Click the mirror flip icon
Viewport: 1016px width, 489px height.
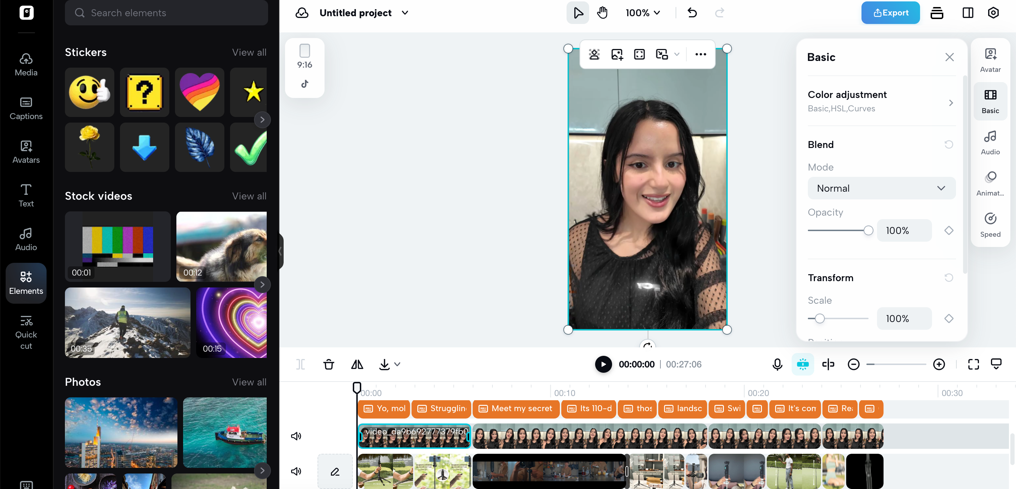click(x=357, y=365)
